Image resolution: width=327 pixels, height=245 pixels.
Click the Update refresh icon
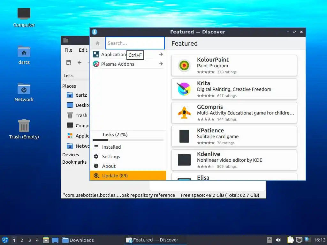pyautogui.click(x=96, y=176)
